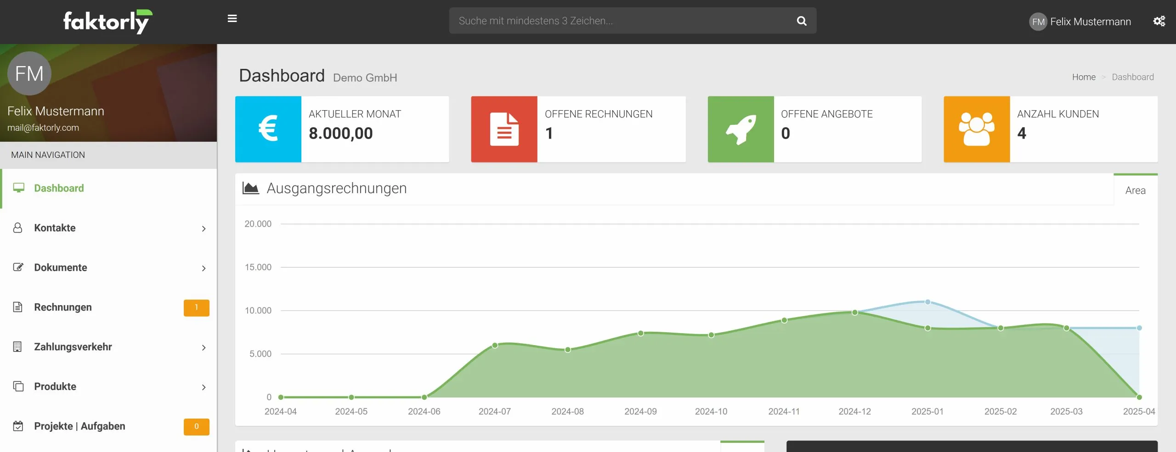Click the mail@faktorly.com address in sidebar
The width and height of the screenshot is (1176, 452).
click(43, 128)
